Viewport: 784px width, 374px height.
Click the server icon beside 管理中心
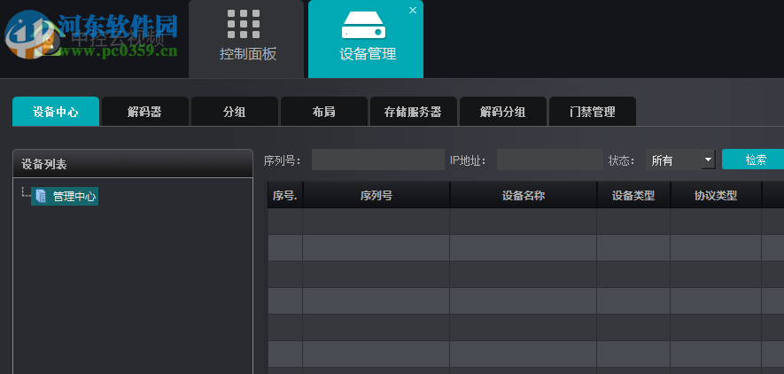(x=41, y=196)
